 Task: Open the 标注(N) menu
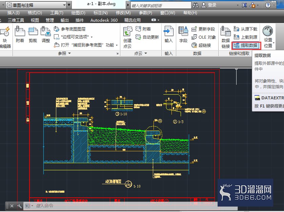coord(100,13)
